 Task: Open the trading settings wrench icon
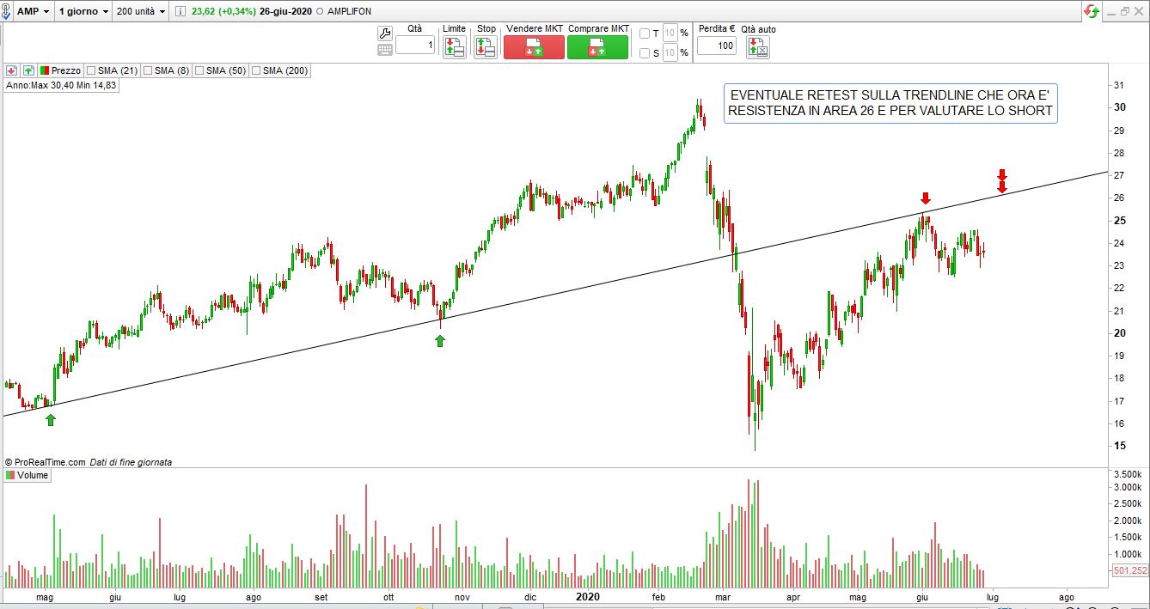pos(385,33)
